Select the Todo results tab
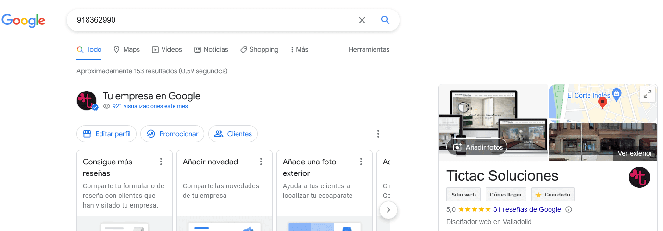The height and width of the screenshot is (231, 663). click(x=89, y=49)
